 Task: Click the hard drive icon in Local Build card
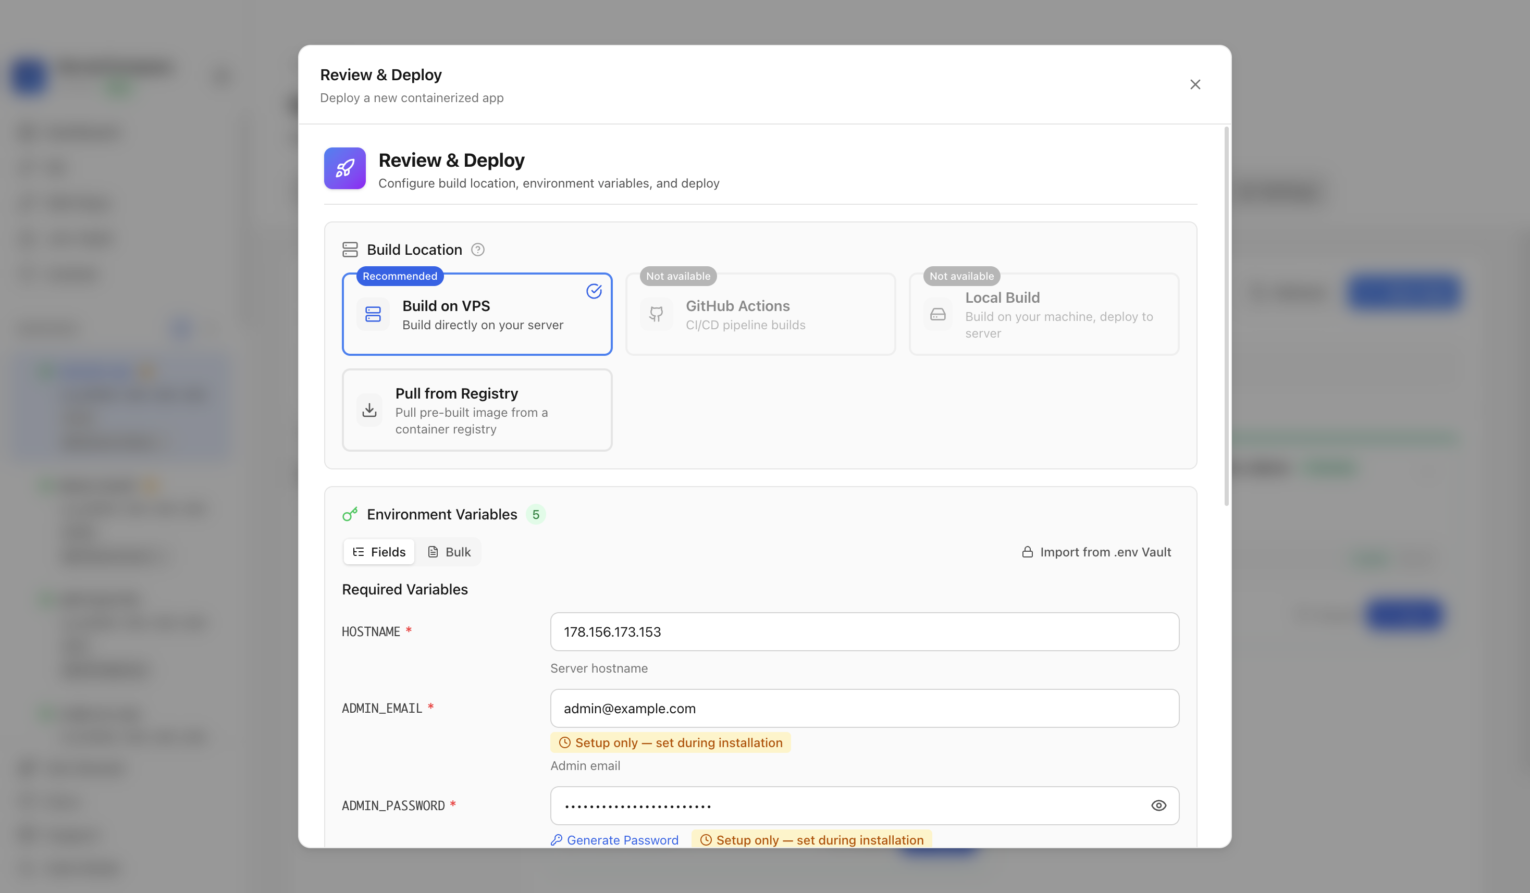[938, 314]
